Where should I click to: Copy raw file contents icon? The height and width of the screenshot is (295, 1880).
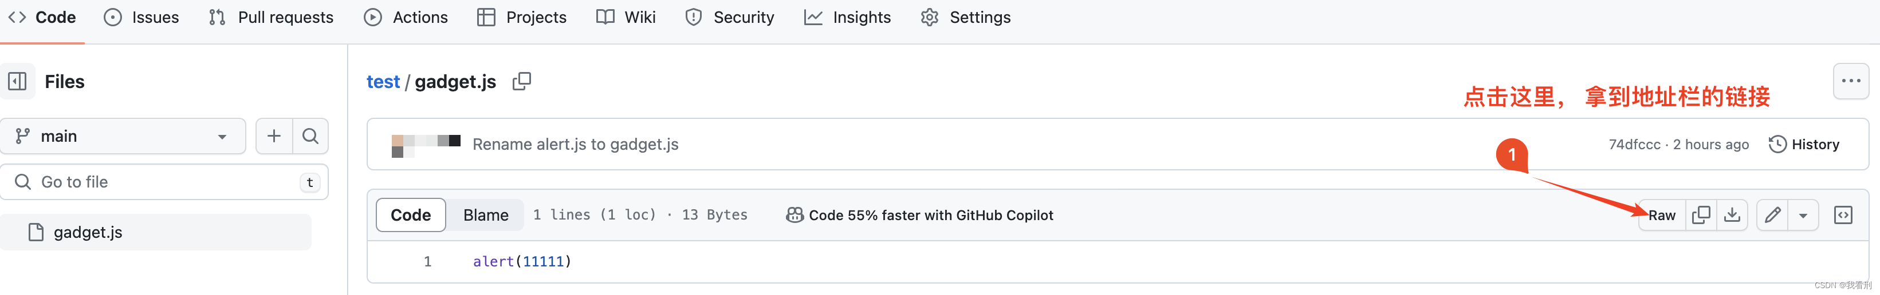pos(1701,215)
